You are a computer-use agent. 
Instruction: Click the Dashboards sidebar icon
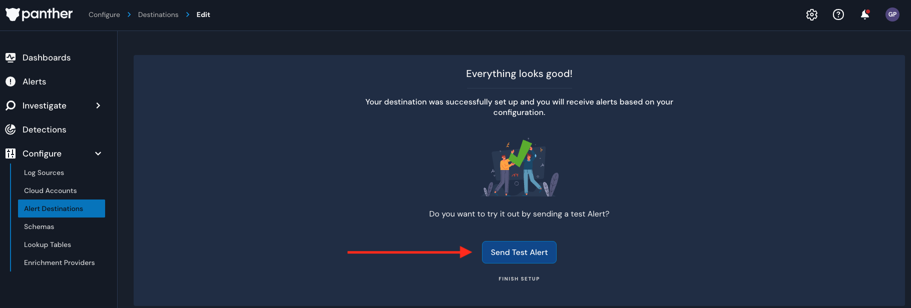coord(11,57)
